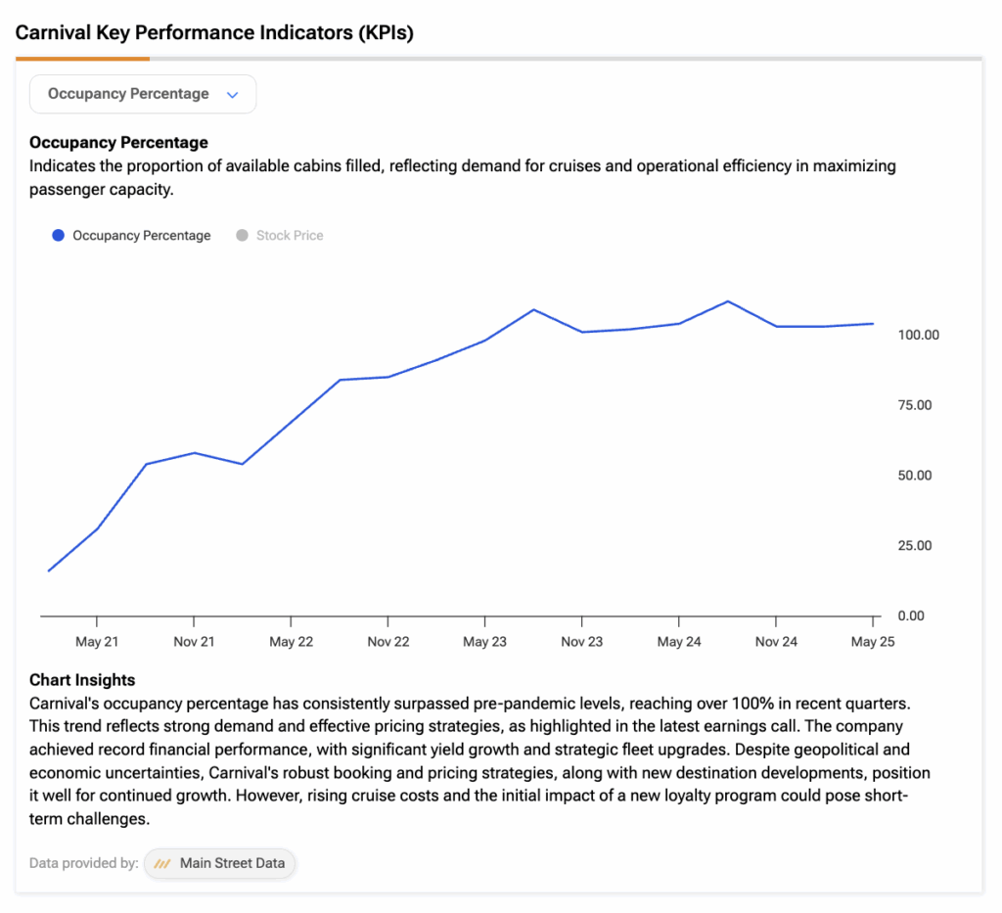The height and width of the screenshot is (913, 1002).
Task: Click the Nov 22 axis label
Action: [387, 642]
